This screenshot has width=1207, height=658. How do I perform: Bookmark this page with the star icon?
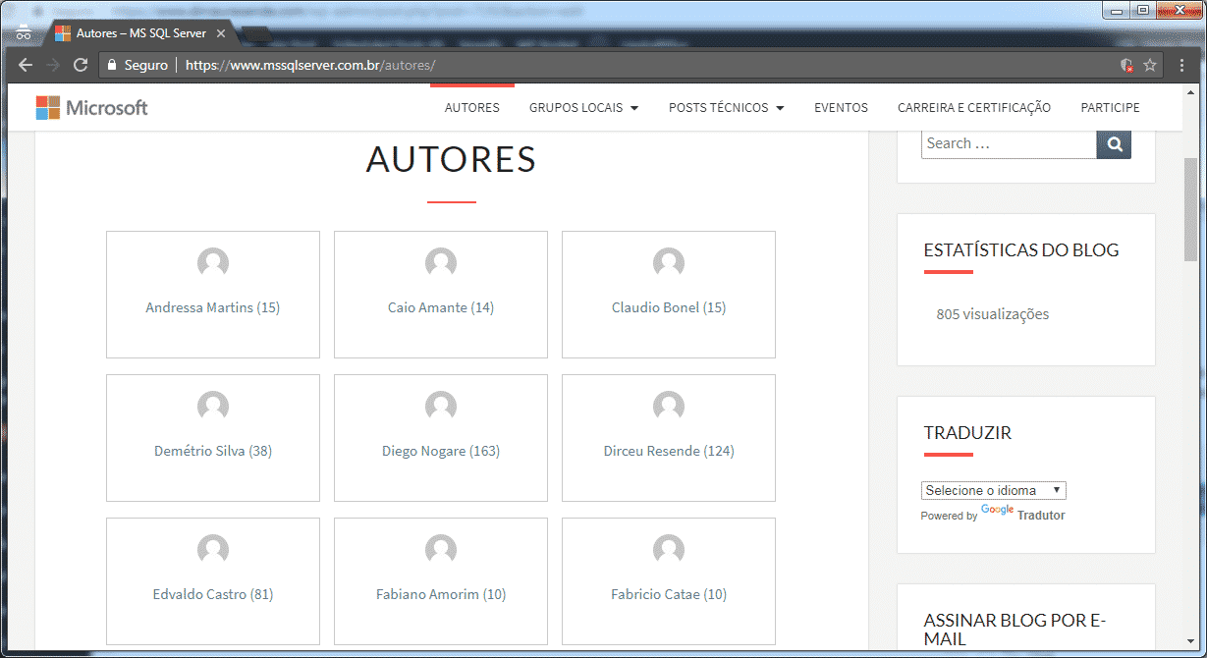tap(1150, 65)
